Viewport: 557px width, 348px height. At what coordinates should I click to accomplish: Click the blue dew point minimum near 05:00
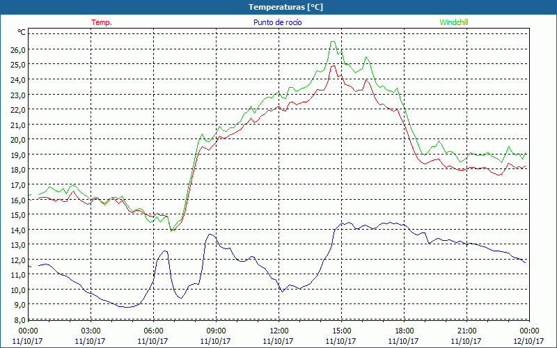pos(127,307)
